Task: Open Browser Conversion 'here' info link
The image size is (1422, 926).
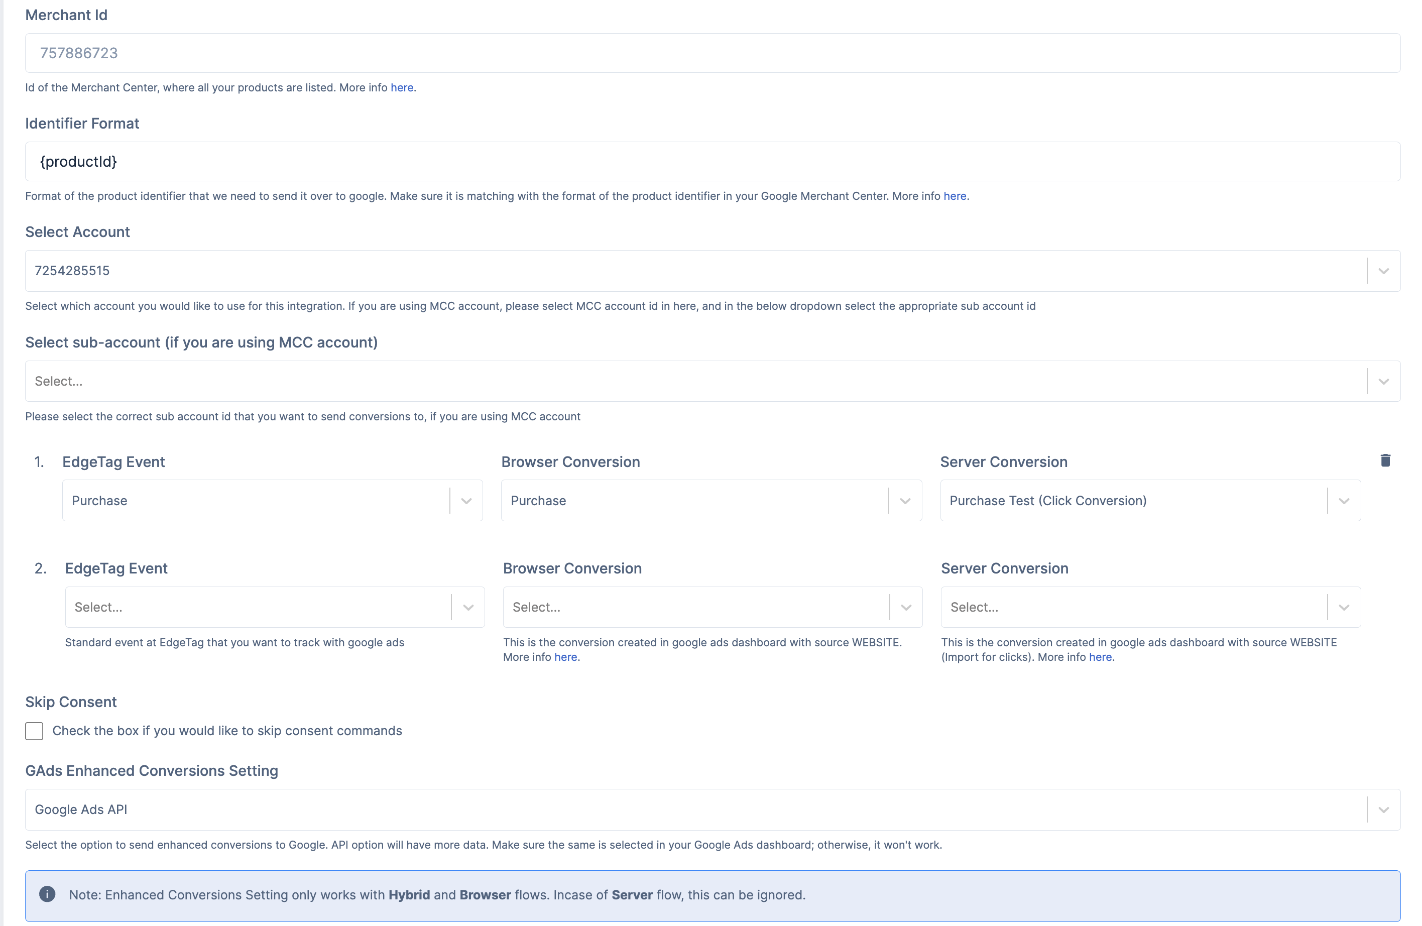Action: point(565,657)
